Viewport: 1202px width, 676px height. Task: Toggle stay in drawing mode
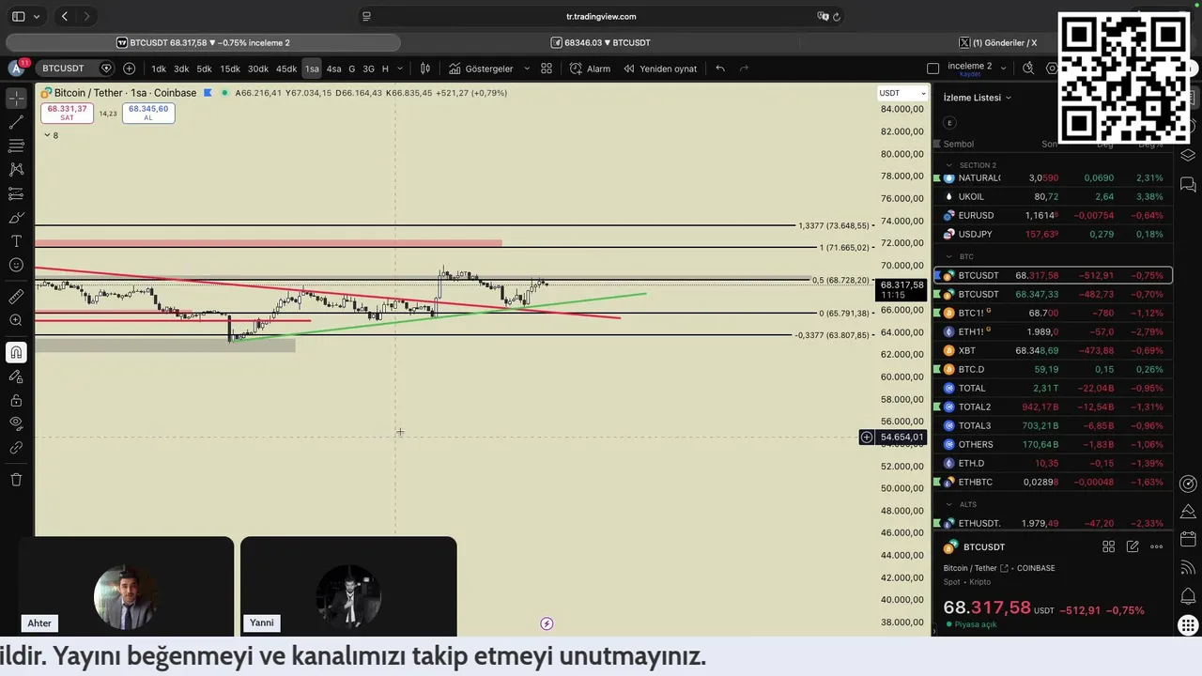tap(16, 376)
